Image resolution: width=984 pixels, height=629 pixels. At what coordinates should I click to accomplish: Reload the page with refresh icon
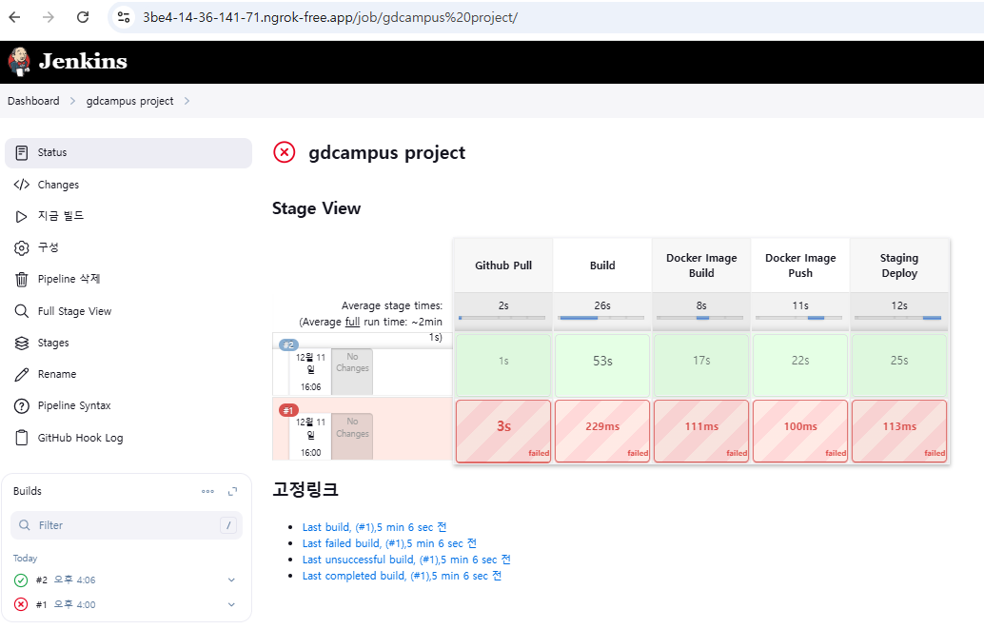(83, 17)
